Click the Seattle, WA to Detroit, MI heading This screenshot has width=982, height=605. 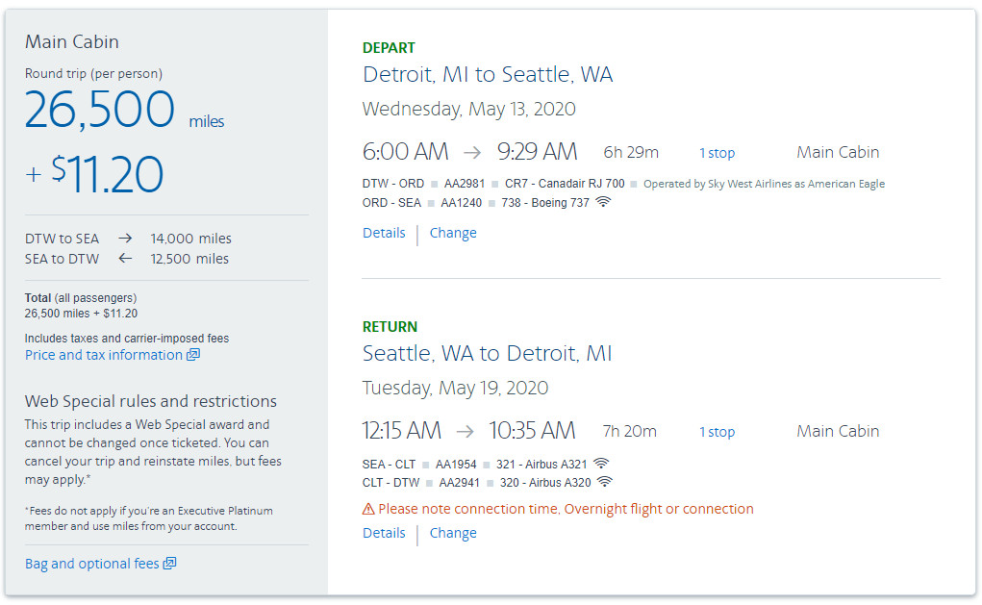488,354
